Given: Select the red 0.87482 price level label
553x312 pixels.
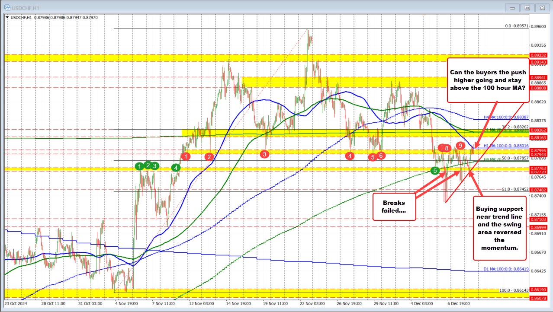Looking at the screenshot, I should point(539,190).
